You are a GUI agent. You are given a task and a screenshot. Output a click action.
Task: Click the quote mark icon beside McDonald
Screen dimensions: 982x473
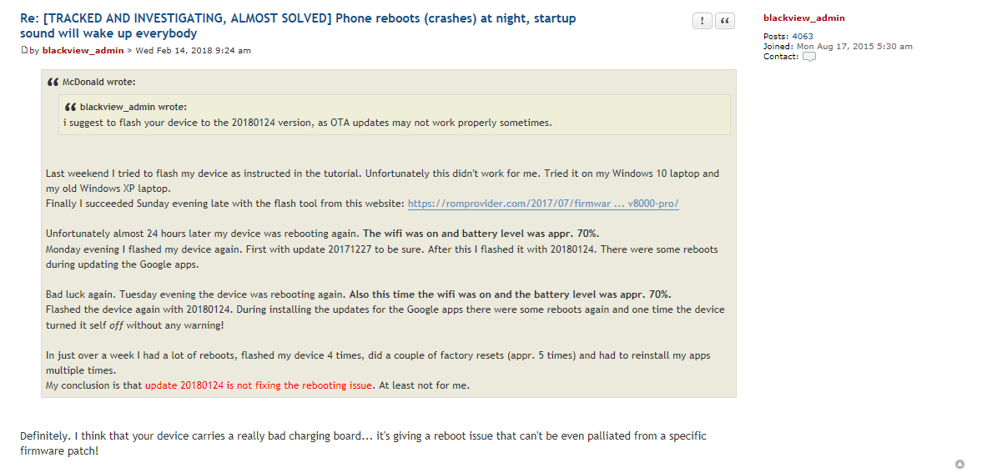click(53, 82)
